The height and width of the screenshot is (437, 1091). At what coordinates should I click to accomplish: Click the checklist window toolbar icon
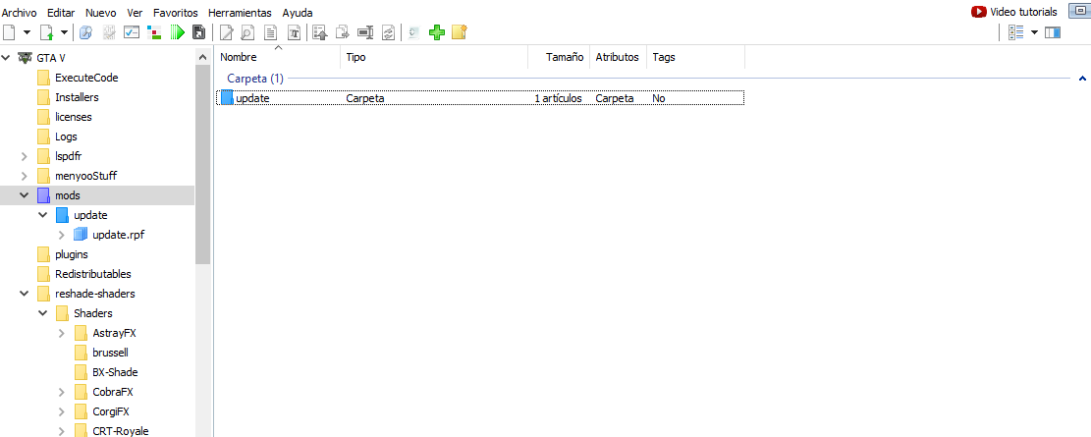click(x=132, y=32)
